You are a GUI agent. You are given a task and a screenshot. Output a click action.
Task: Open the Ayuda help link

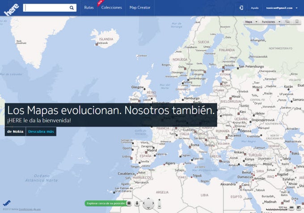(x=254, y=8)
